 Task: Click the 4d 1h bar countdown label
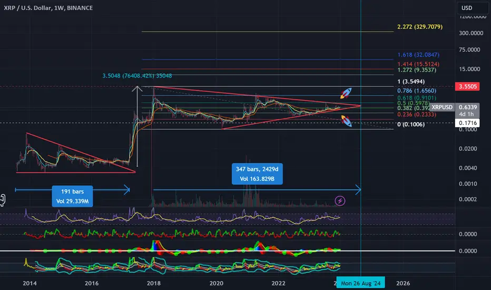tap(466, 114)
